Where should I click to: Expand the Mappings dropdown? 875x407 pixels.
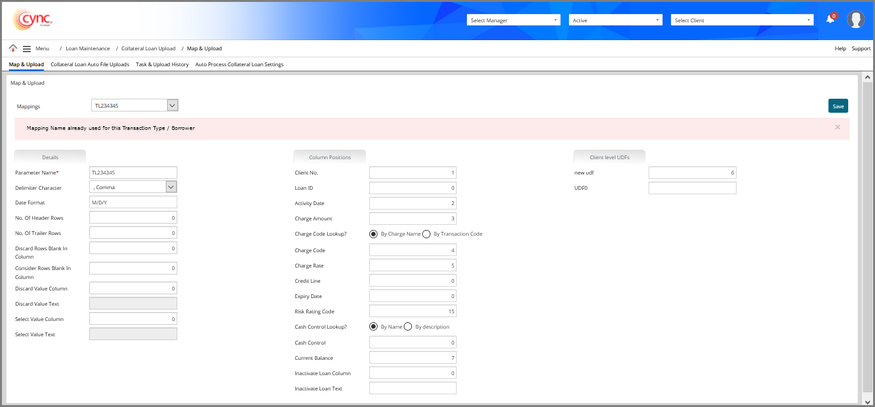[172, 105]
